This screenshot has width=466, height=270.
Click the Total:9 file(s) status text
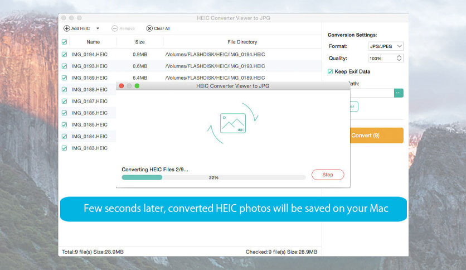[93, 252]
